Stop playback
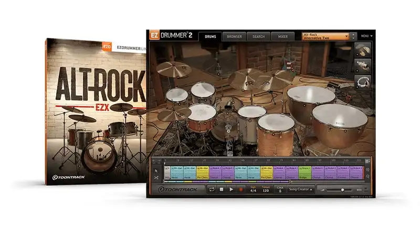This screenshot has width=420, height=239. click(x=222, y=190)
